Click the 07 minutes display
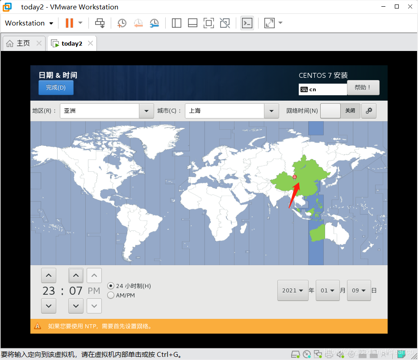 (76, 291)
